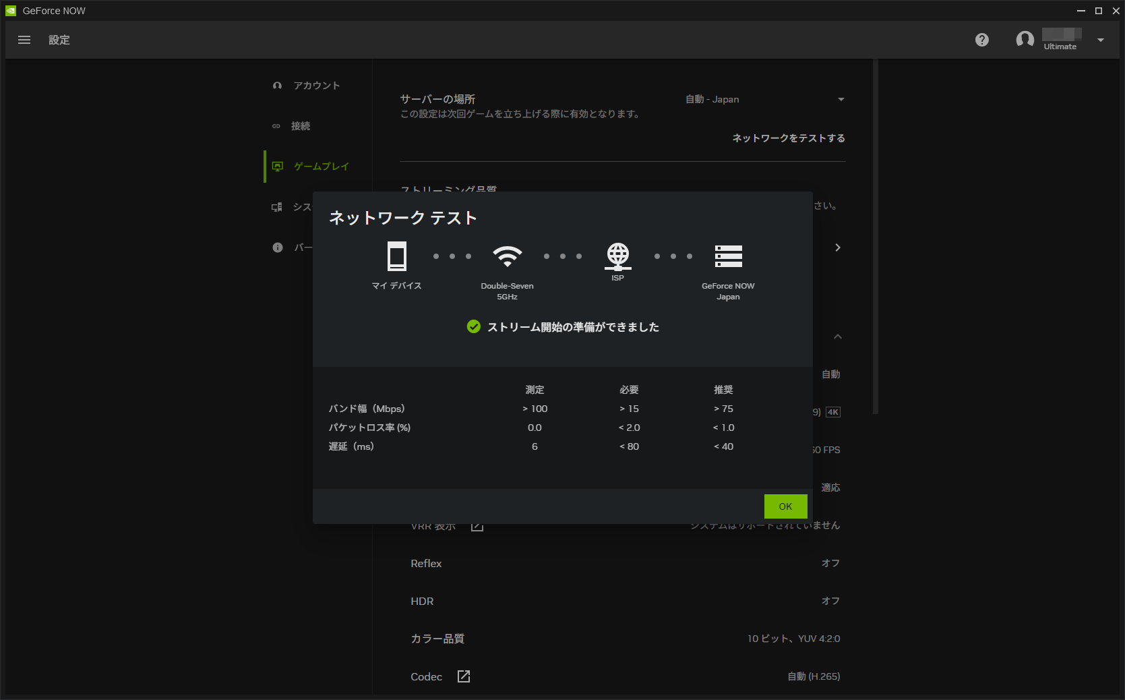Click the パケットロス率 (%) row label

369,428
